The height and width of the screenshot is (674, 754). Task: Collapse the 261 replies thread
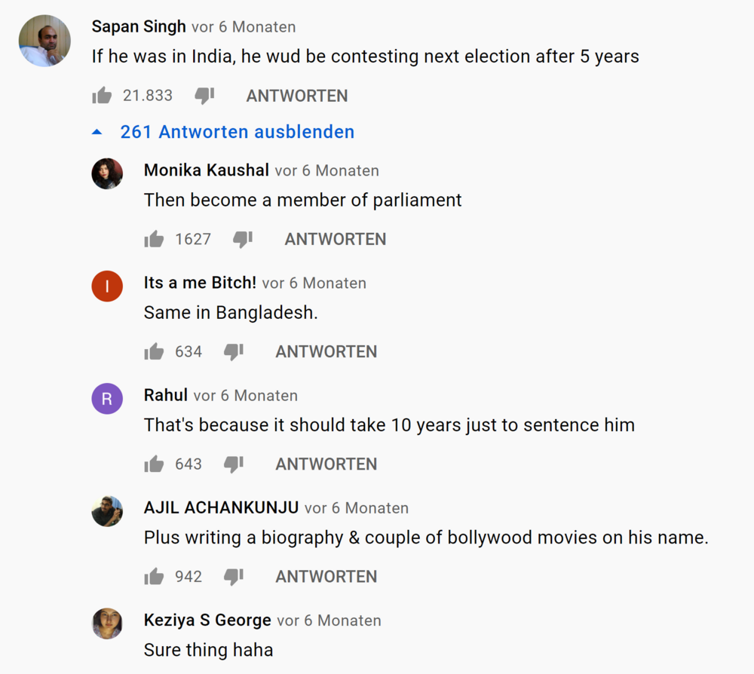[x=237, y=132]
